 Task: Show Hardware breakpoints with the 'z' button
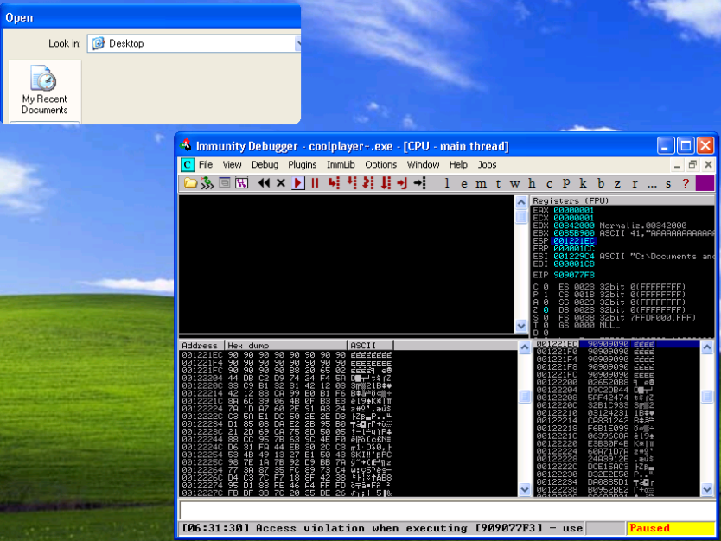[617, 183]
